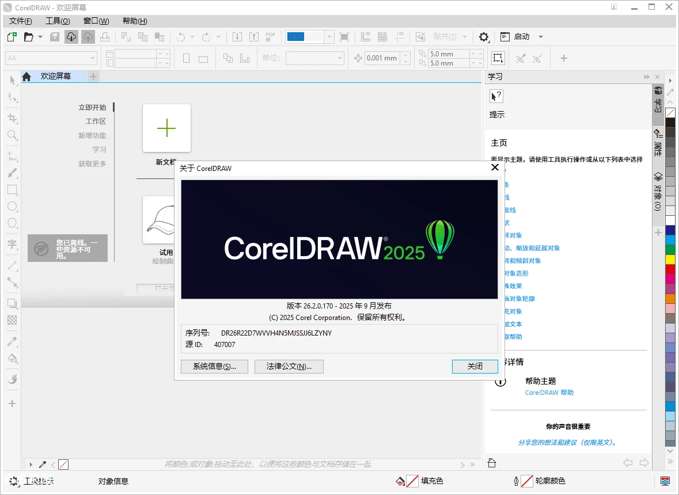679x495 pixels.
Task: Click the cloud upload icon
Action: (x=88, y=37)
